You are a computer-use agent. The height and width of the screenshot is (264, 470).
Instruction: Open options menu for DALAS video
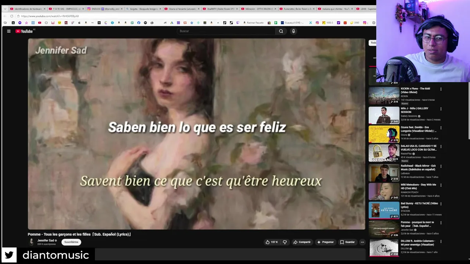point(441,147)
